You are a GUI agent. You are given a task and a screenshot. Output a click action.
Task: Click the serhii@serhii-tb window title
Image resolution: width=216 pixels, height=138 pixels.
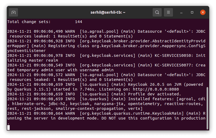coord(108,12)
